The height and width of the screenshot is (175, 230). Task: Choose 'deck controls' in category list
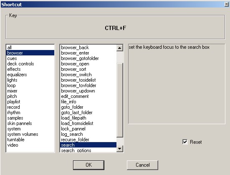pyautogui.click(x=30, y=64)
